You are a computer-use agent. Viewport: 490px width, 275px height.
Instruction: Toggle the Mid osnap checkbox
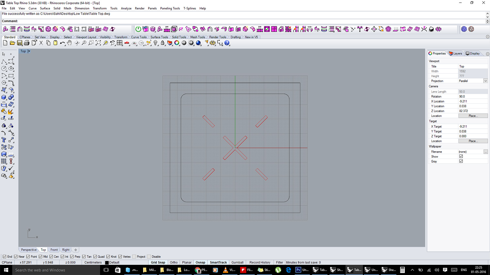coord(41,257)
